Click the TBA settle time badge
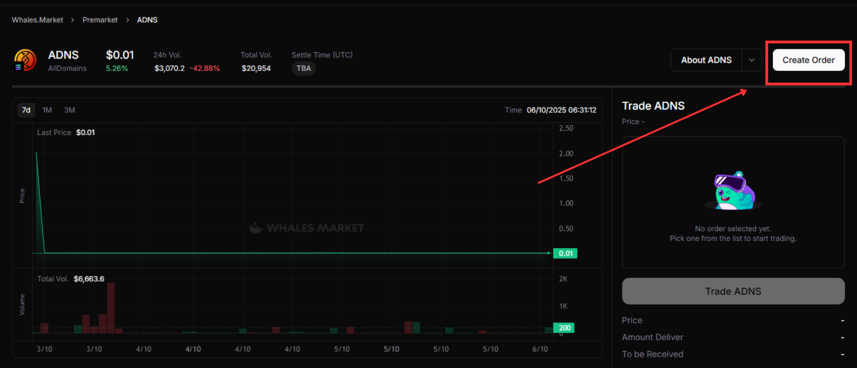 pyautogui.click(x=304, y=69)
